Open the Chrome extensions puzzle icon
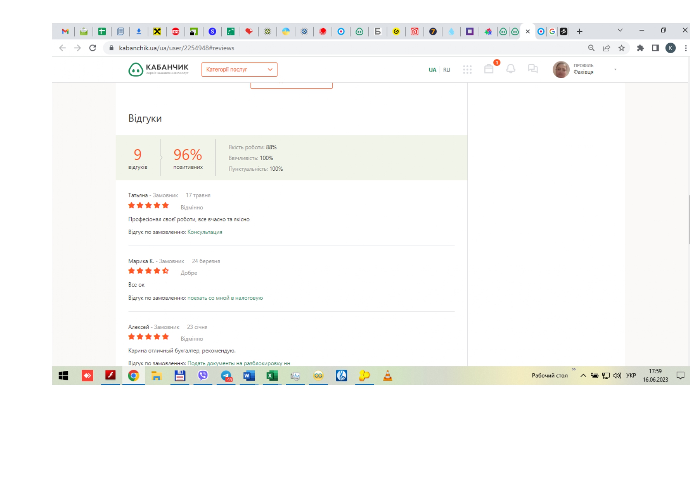Viewport: 690px width, 488px height. click(640, 48)
